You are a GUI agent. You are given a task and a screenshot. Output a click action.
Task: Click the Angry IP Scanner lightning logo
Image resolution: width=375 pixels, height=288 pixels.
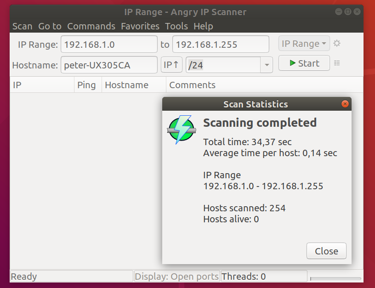(x=182, y=130)
